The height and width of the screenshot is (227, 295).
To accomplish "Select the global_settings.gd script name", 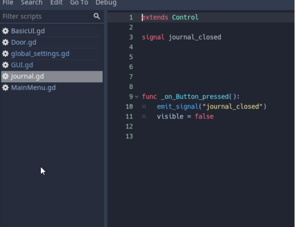I will click(40, 53).
